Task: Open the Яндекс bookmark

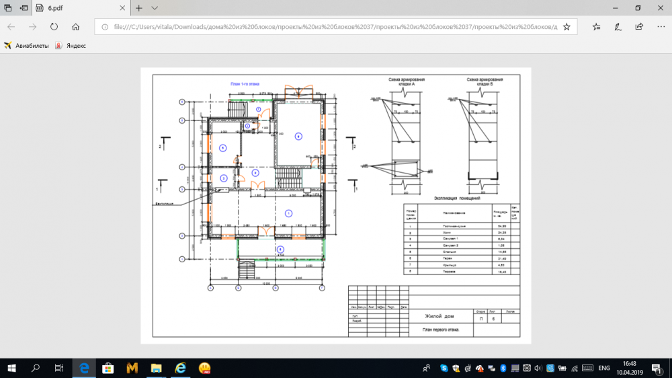Action: (71, 46)
